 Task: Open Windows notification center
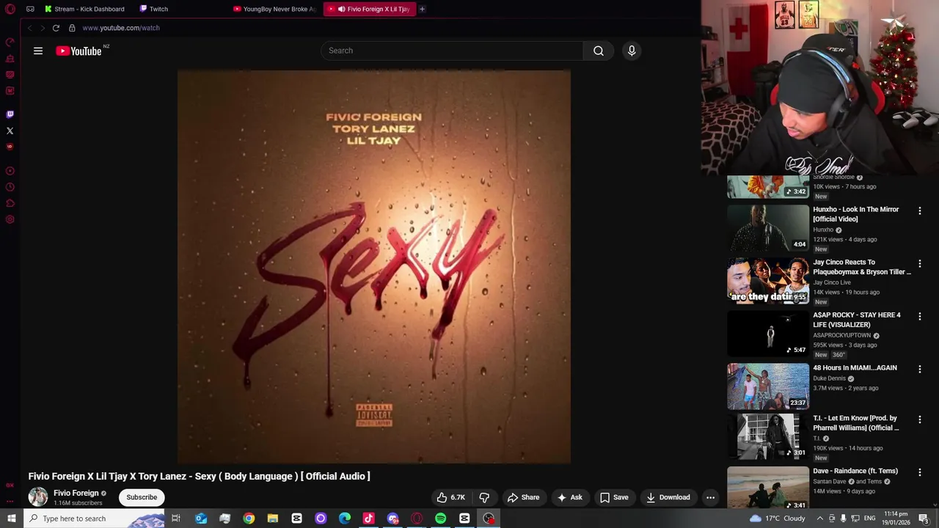pos(924,518)
